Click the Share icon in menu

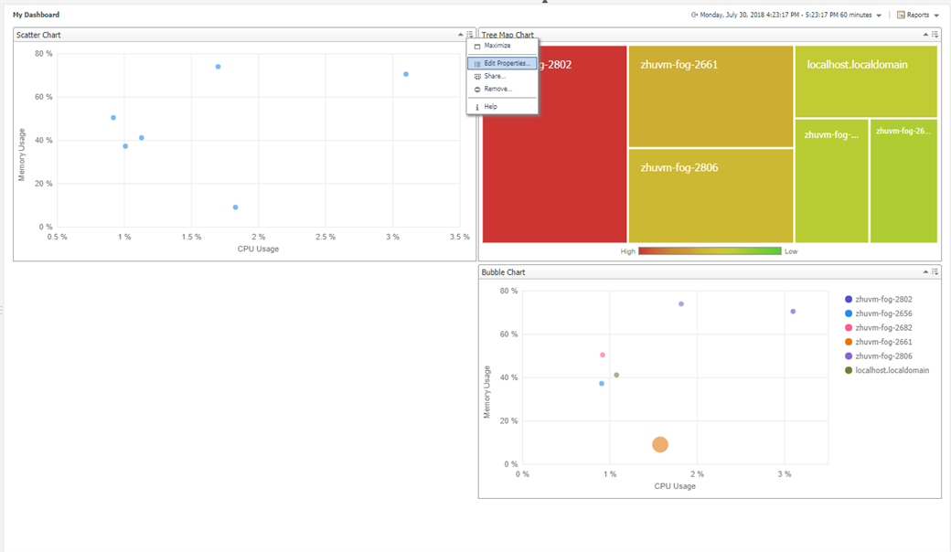(477, 77)
